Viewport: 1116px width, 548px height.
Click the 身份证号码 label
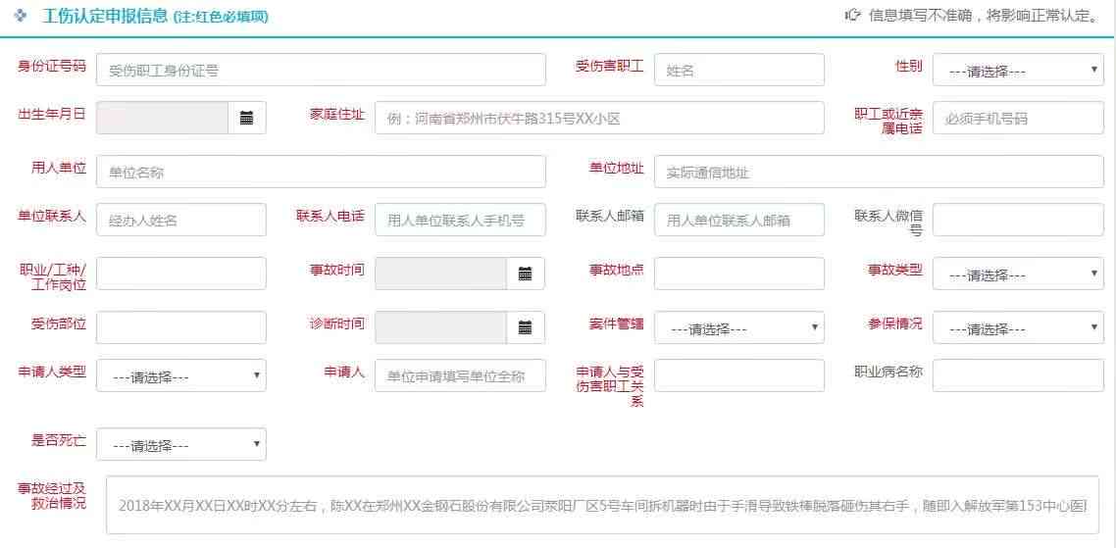click(x=51, y=67)
